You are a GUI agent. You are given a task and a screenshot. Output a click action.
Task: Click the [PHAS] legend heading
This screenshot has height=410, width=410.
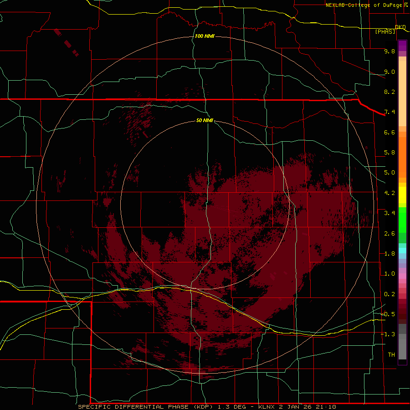point(385,31)
